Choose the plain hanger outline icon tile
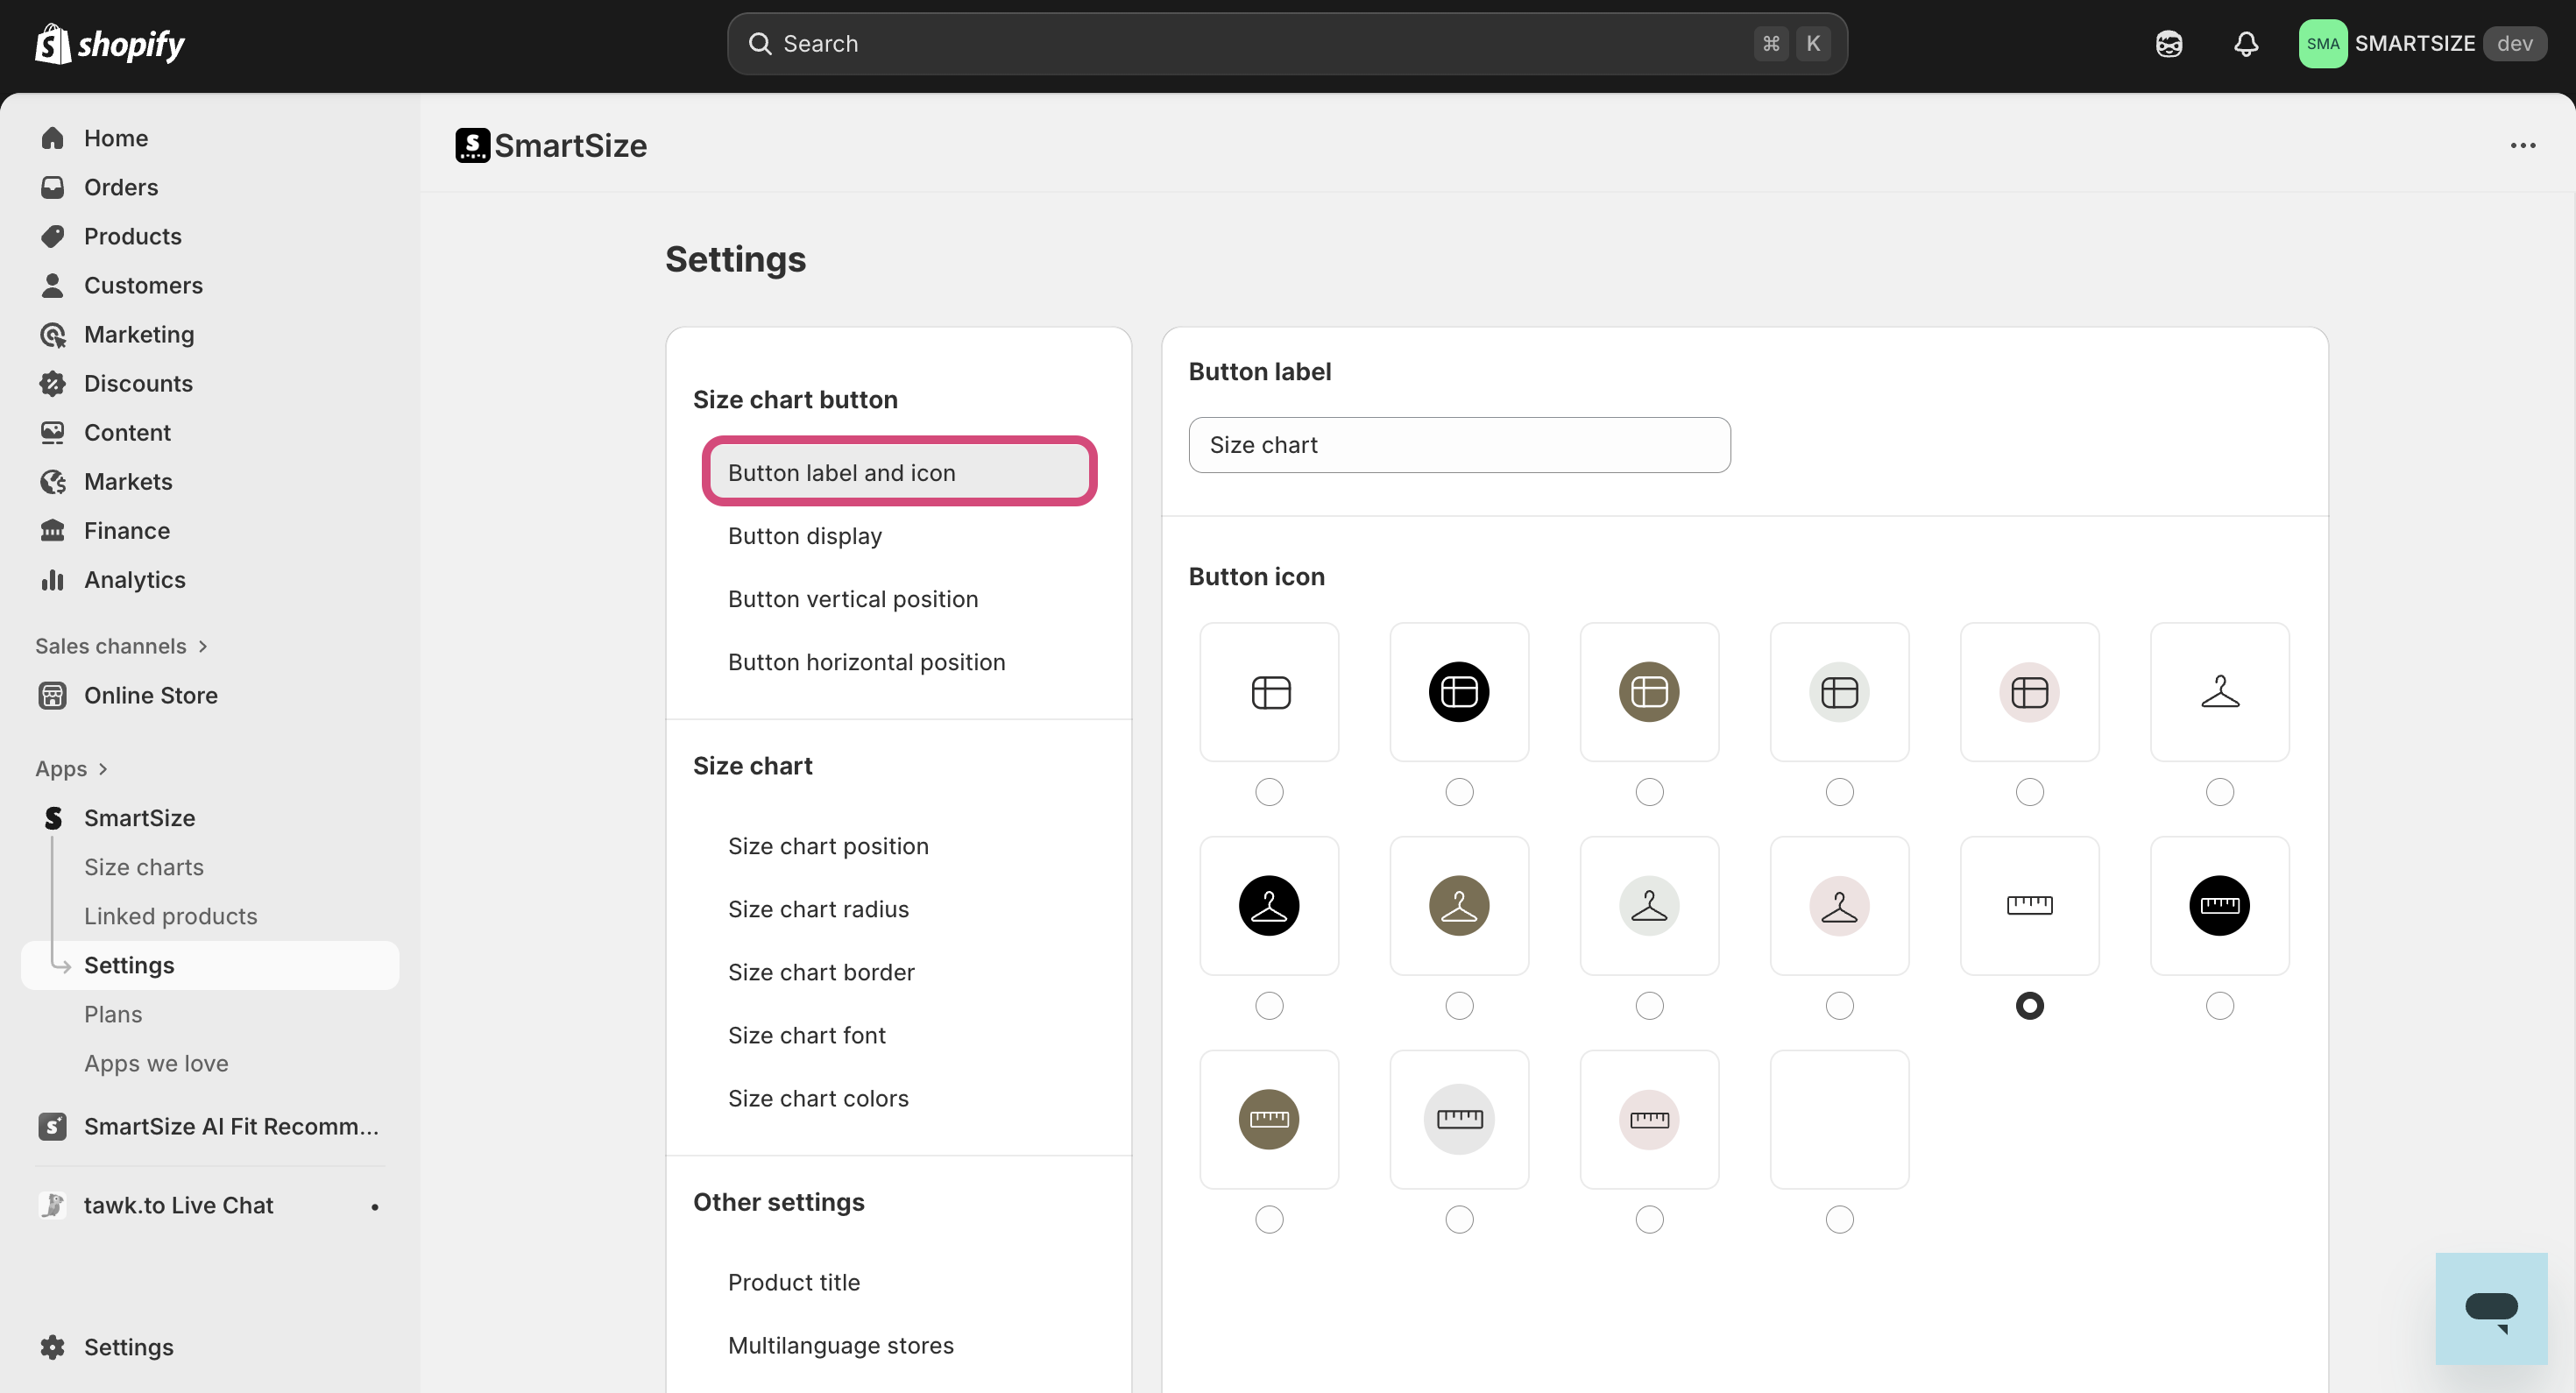2576x1393 pixels. tap(2219, 691)
